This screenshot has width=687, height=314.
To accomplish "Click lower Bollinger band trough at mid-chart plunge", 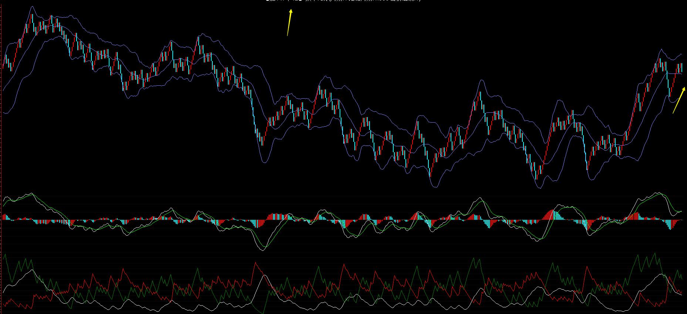I will pyautogui.click(x=264, y=162).
